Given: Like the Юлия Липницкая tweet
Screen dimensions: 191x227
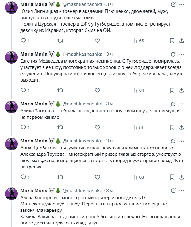Looking at the screenshot, I should (97, 41).
